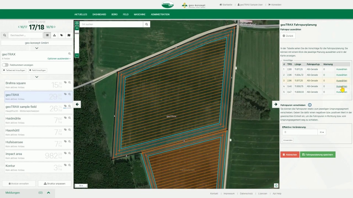Zoom out on map with minus button
Viewport: 353px width, 198px height.
77,55
